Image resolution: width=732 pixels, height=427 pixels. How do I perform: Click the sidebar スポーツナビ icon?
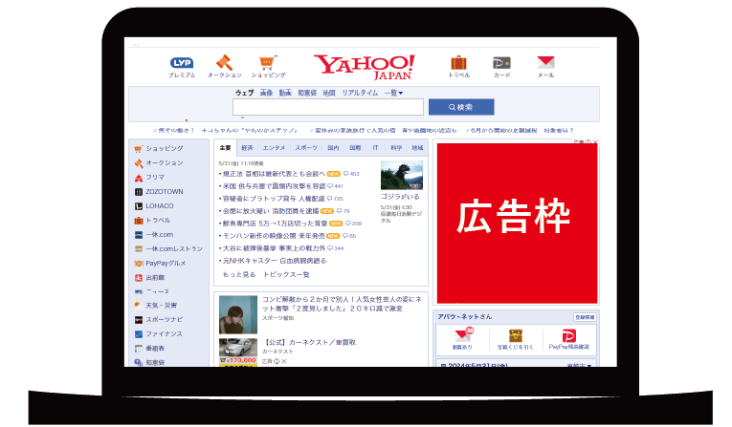(138, 320)
